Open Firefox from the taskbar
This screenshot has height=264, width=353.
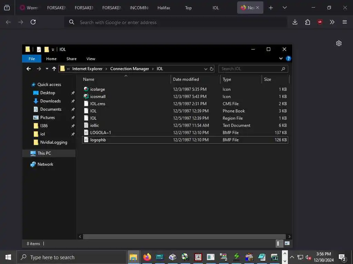pos(147,257)
